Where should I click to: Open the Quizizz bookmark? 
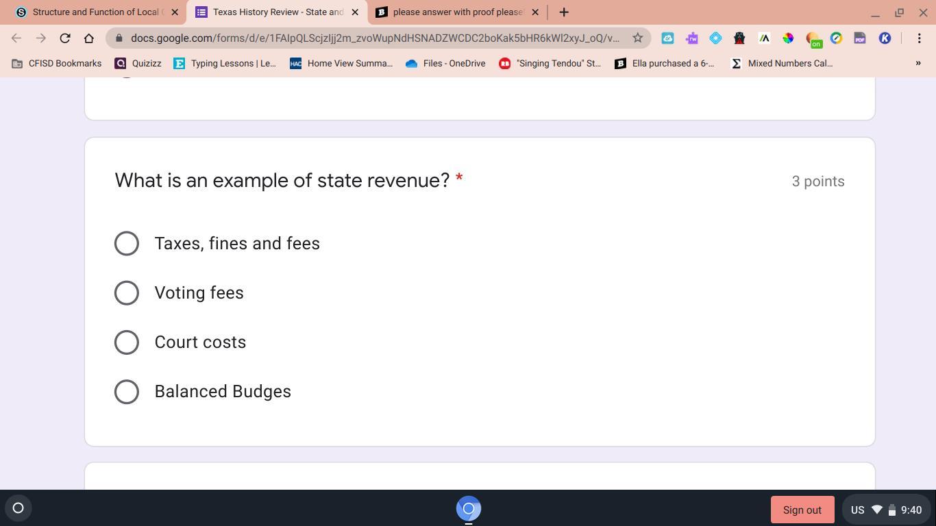click(138, 63)
